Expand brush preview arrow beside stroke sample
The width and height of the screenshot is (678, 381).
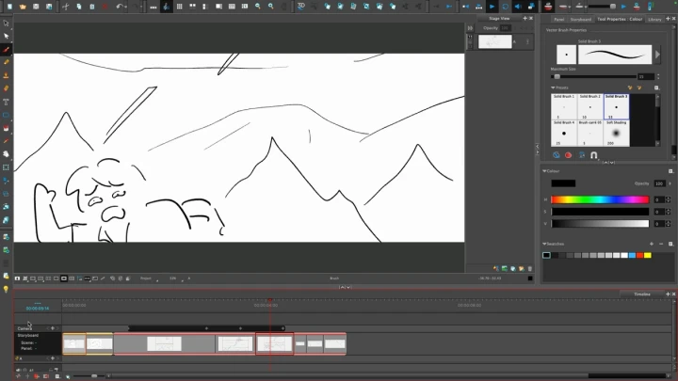[657, 54]
